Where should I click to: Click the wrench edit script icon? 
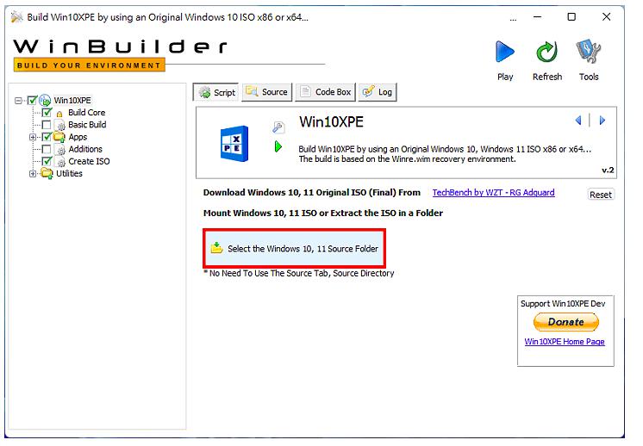pos(278,127)
